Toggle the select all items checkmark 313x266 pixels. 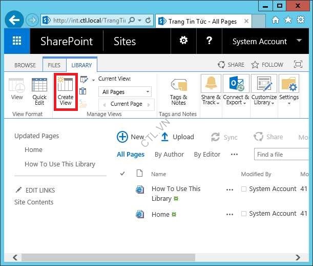tap(122, 174)
